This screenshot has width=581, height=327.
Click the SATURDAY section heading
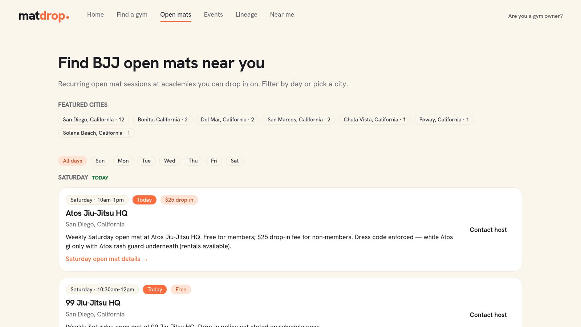point(73,177)
